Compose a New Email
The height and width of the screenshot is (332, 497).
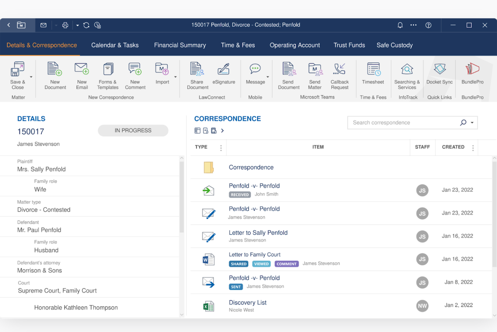tap(82, 76)
